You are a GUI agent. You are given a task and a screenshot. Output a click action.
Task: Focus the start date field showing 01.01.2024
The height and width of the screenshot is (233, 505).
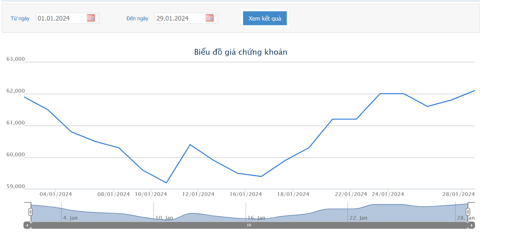click(x=61, y=18)
